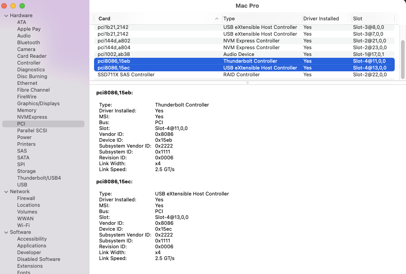This screenshot has width=406, height=274.
Task: Open Accessibility under Software
Action: [x=32, y=239]
